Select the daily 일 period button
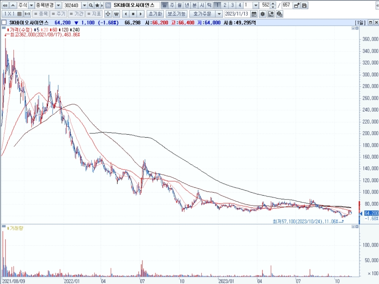 point(164,5)
